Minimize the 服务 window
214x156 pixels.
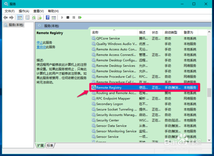182,4
